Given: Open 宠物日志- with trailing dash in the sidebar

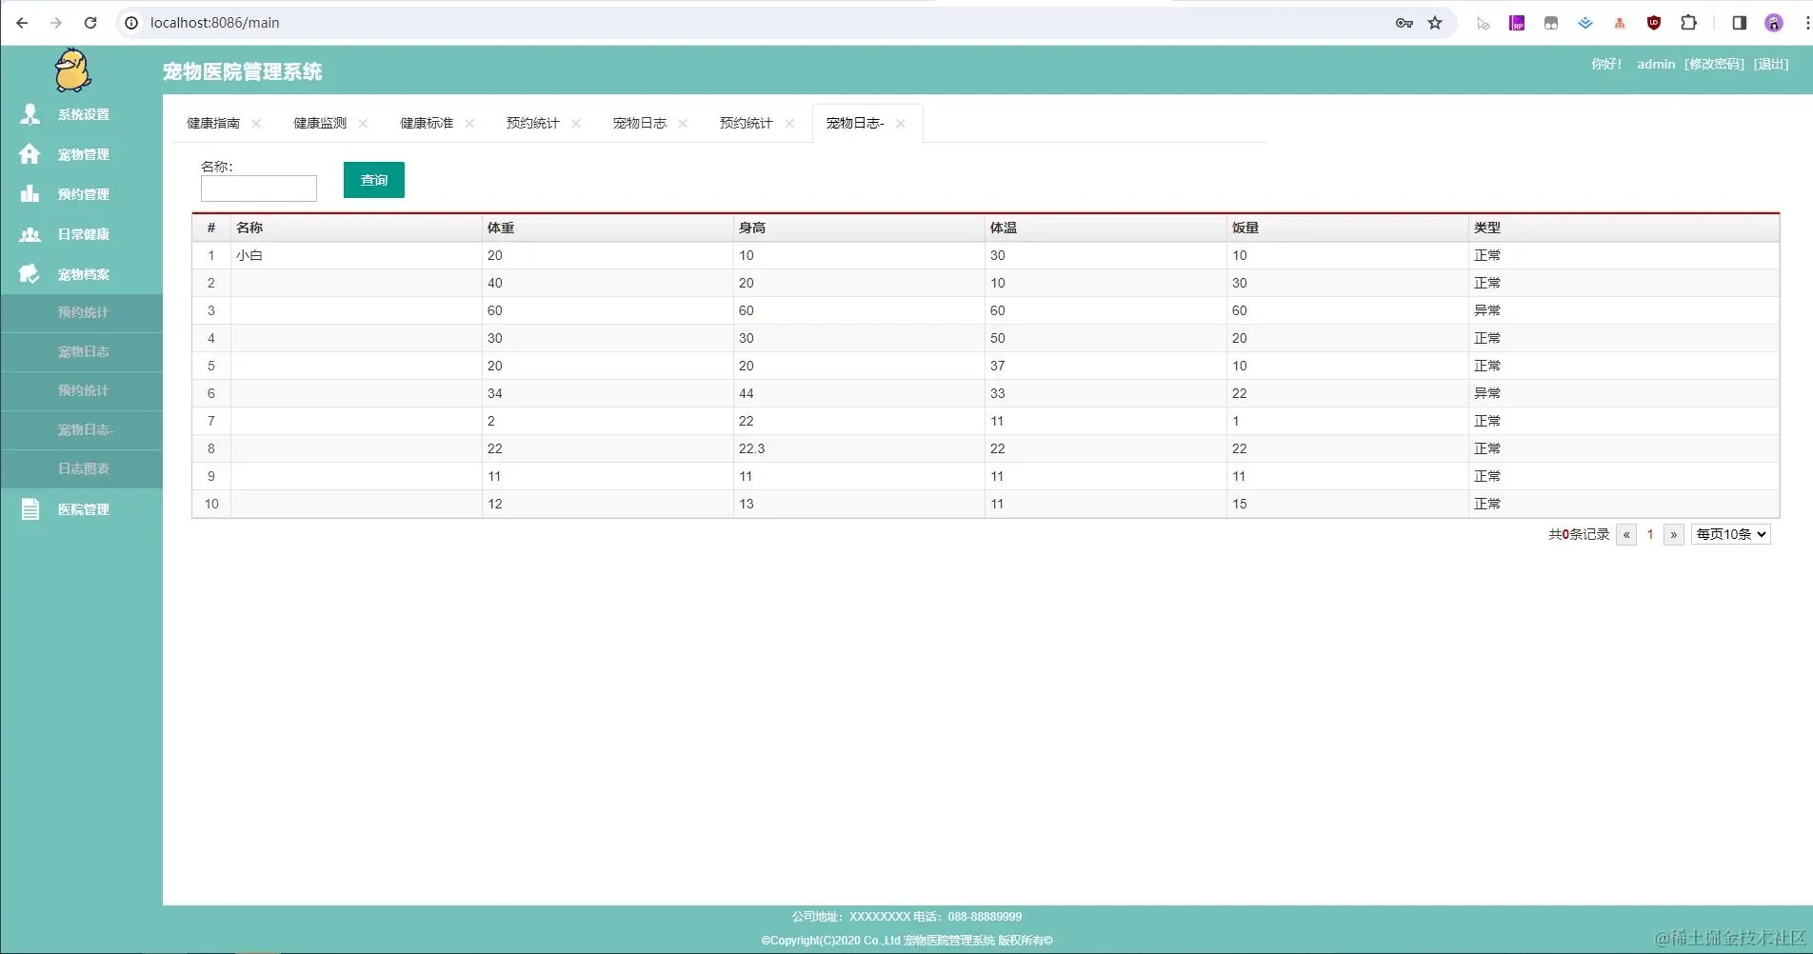Looking at the screenshot, I should tap(85, 429).
